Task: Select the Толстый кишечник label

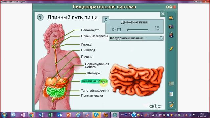Action: [95, 91]
